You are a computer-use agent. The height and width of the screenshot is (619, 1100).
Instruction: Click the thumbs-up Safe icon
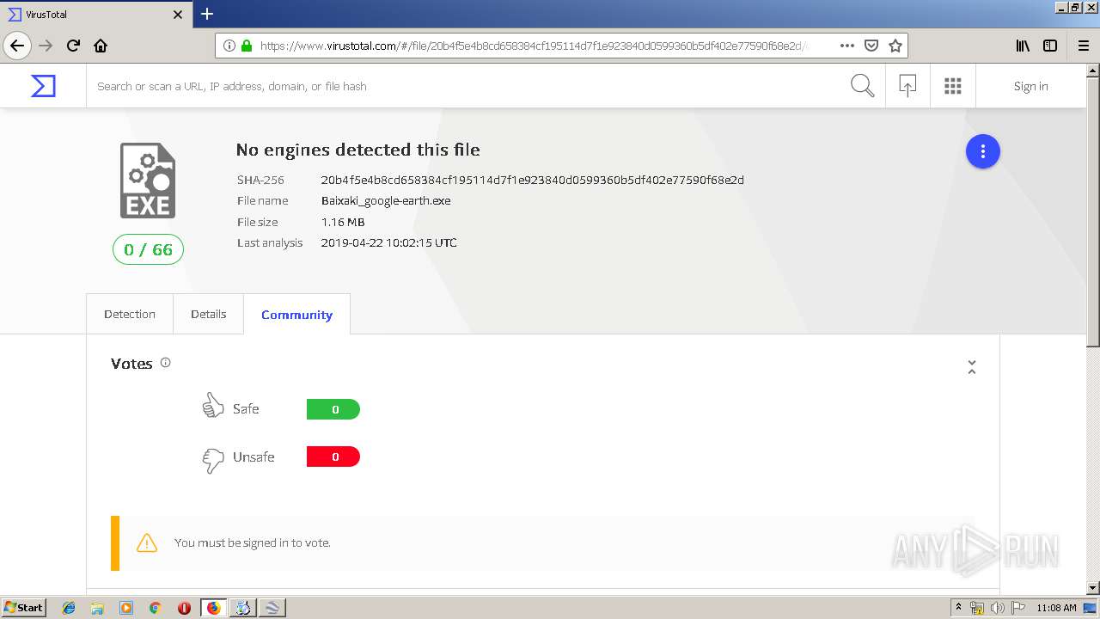tap(212, 406)
